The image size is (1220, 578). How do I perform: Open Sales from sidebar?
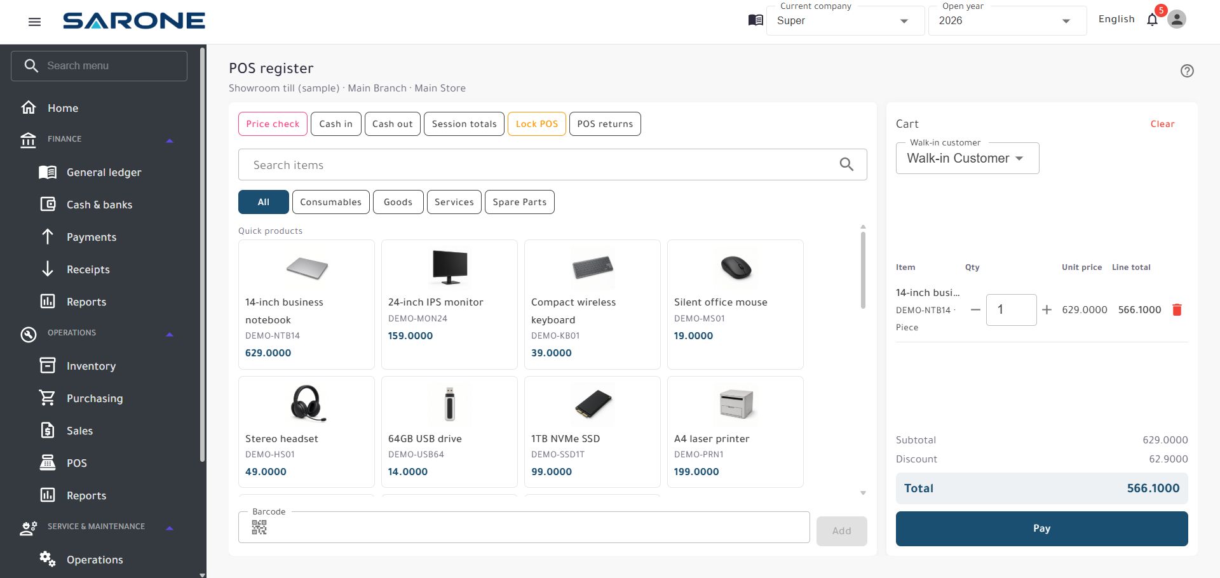[80, 431]
